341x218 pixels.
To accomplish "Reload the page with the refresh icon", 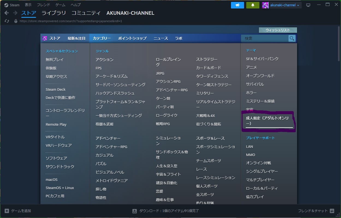I will pyautogui.click(x=7, y=21).
